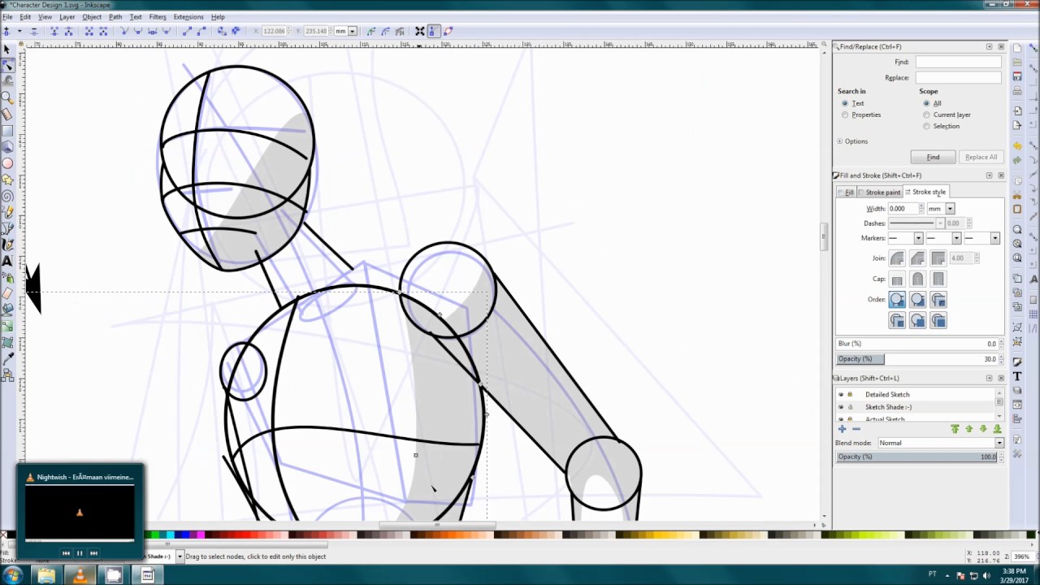
Task: Open the status bar layer selector dropdown
Action: [180, 557]
